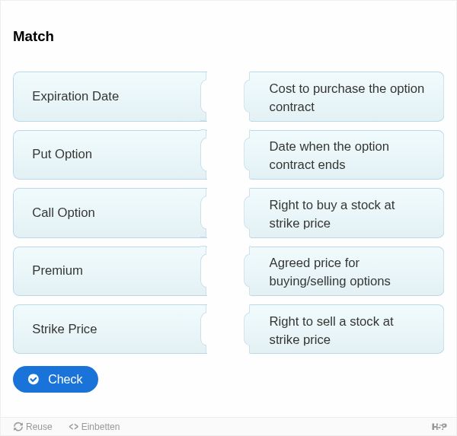The height and width of the screenshot is (436, 457).
Task: Open the Reuse link
Action: point(33,427)
